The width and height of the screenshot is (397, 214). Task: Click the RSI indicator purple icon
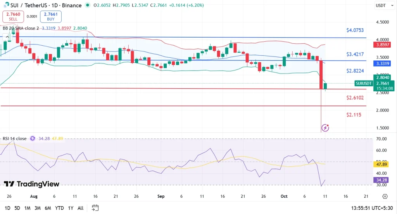(x=33, y=139)
